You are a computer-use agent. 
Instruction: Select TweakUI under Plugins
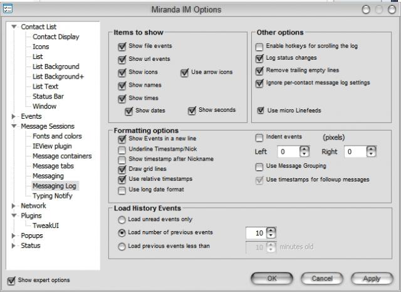point(46,225)
